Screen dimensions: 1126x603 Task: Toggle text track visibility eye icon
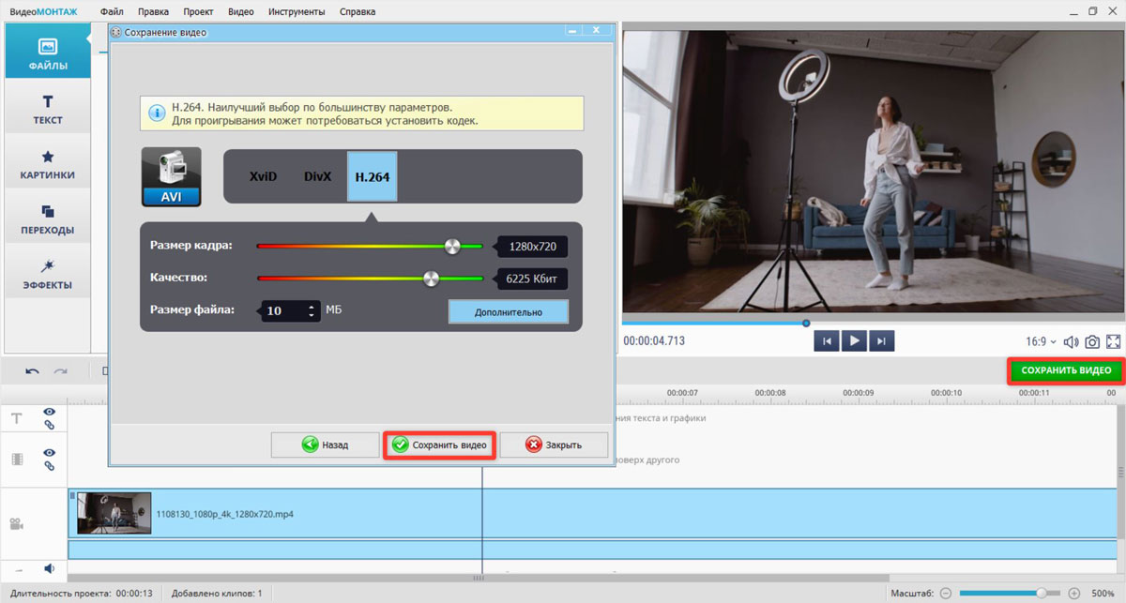(49, 412)
